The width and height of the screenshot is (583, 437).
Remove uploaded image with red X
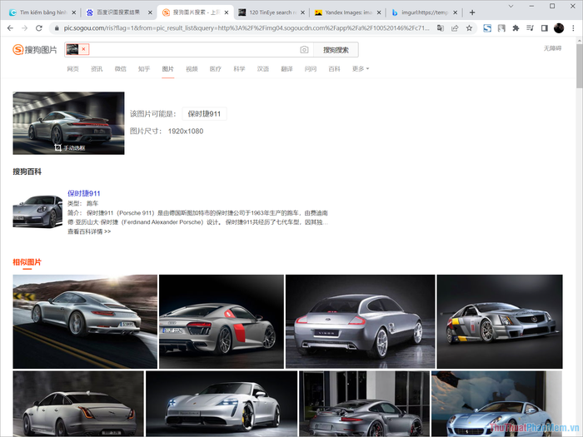[x=83, y=49]
